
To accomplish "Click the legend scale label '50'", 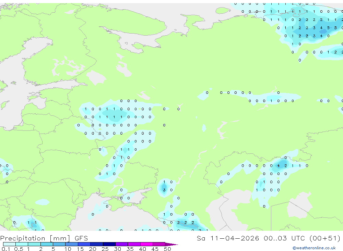I will [x=167, y=249].
